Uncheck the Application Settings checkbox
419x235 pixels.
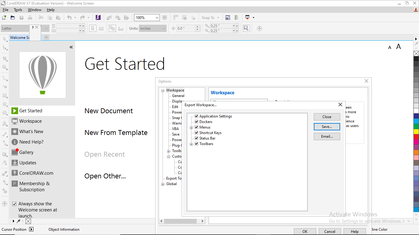[x=197, y=116]
